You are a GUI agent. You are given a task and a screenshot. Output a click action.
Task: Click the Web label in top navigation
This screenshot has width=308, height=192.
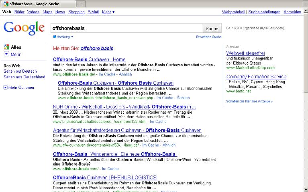tap(7, 12)
